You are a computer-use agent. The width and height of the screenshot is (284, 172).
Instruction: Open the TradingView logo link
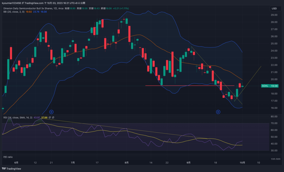[11, 169]
